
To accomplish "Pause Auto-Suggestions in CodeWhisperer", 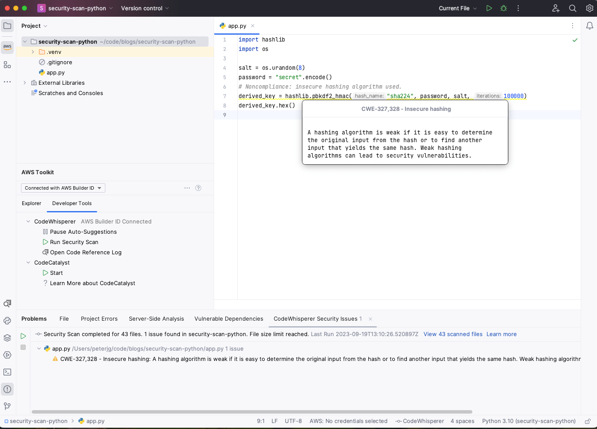I will (x=83, y=232).
